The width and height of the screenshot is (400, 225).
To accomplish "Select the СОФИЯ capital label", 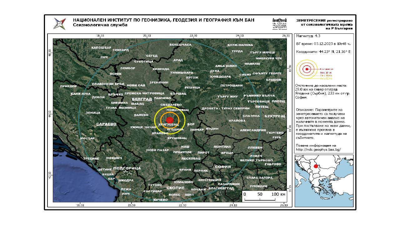I will (x=222, y=167).
